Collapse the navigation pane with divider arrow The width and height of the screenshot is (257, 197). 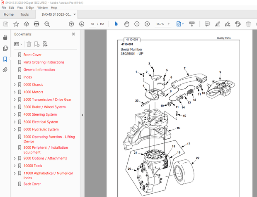point(82,115)
